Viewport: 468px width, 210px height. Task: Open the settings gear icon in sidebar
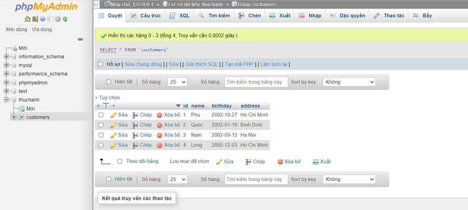58,19
